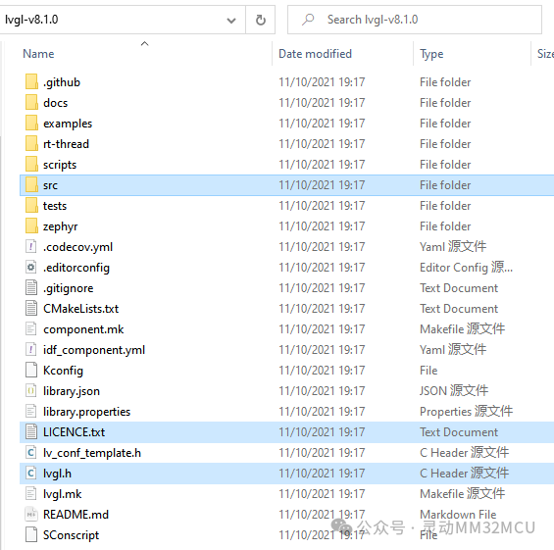Select the idf_component.yml file name
554x550 pixels.
(94, 350)
